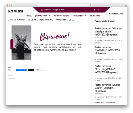133x113 pixels.
Task: Share the page via E-mail button
Action: (x=11, y=70)
